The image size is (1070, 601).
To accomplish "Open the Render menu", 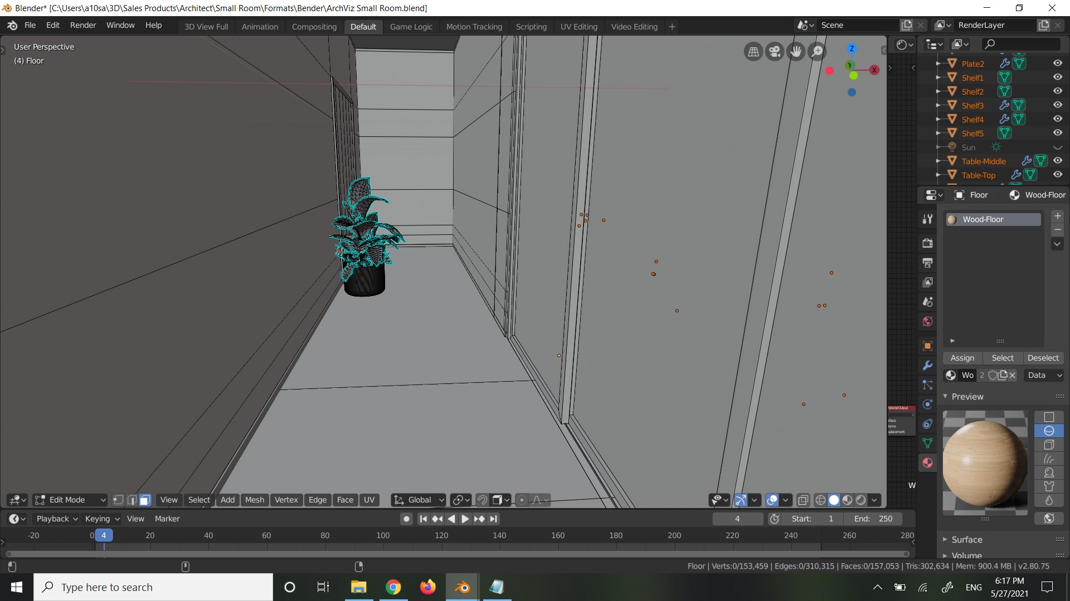I will (83, 26).
